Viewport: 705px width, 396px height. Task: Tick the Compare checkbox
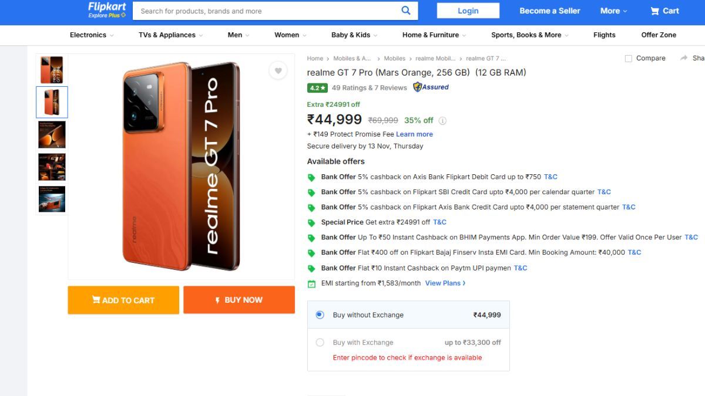629,59
